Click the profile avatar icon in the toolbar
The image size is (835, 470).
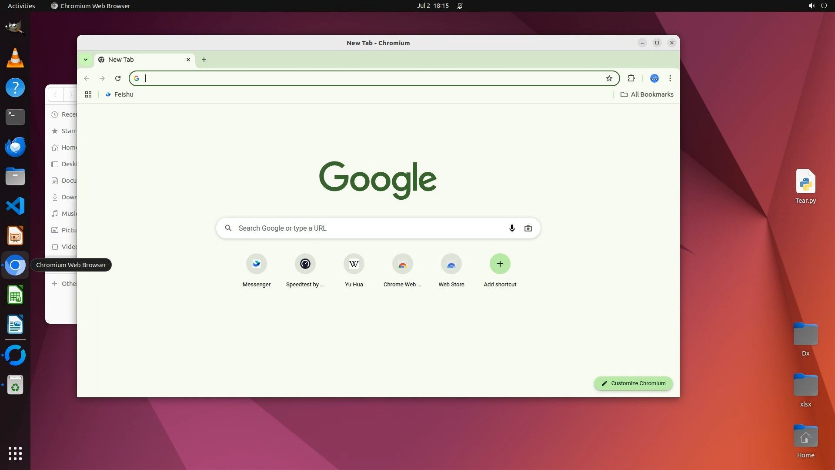(654, 78)
